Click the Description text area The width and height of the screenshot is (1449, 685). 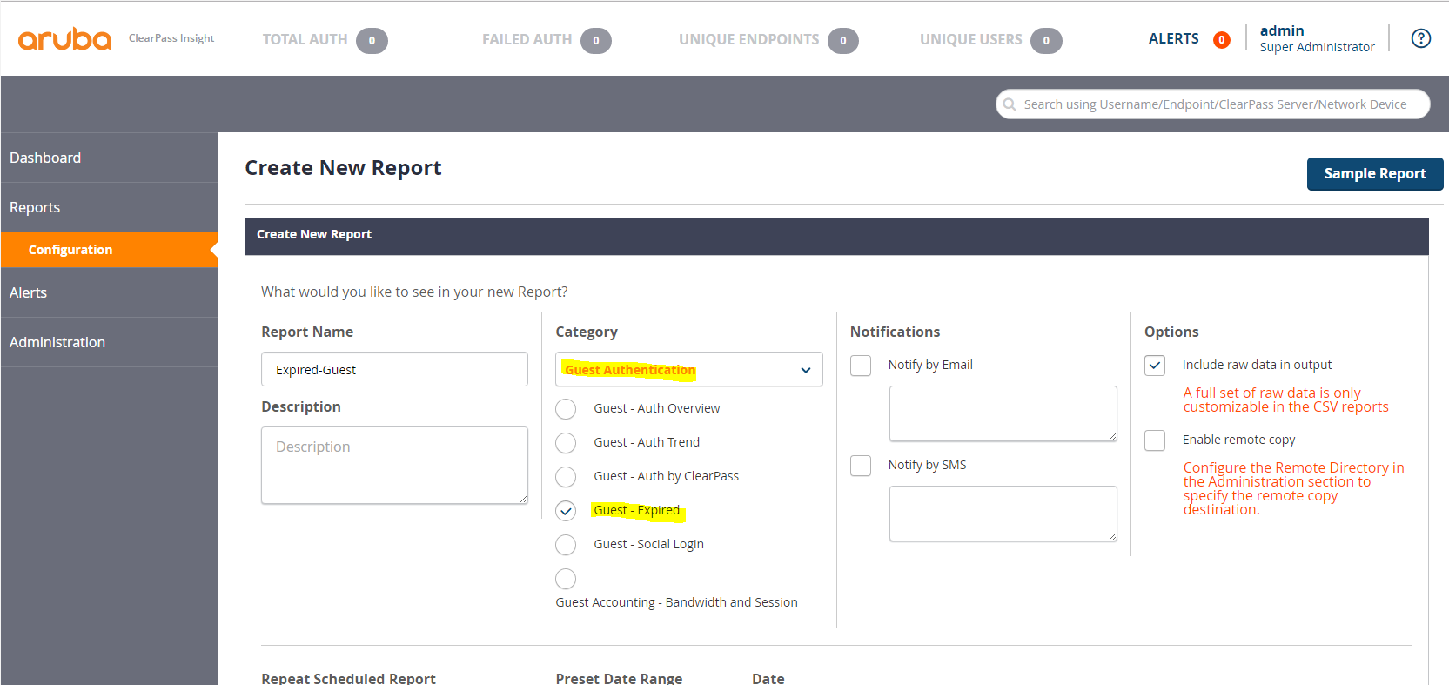[x=394, y=465]
